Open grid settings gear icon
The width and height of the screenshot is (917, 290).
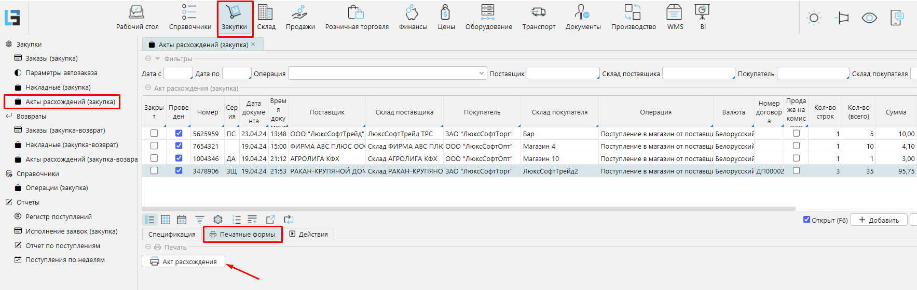point(218,220)
